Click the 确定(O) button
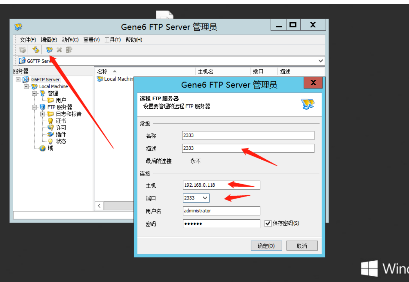 (266, 246)
